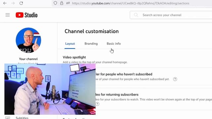Click help icon for non-subscriber trailer
This screenshot has height=119, width=212.
tap(175, 79)
